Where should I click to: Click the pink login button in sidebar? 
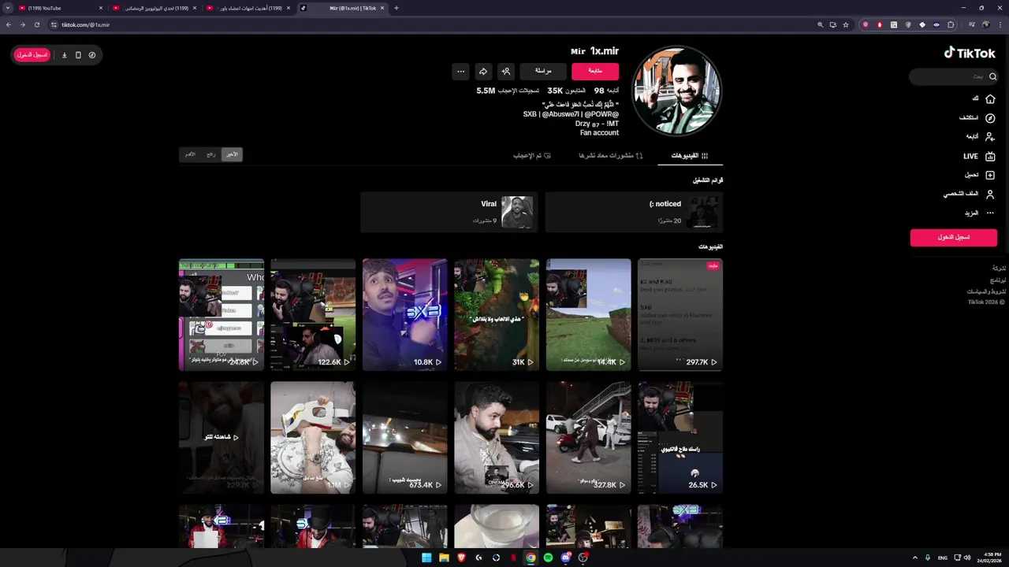pyautogui.click(x=954, y=237)
